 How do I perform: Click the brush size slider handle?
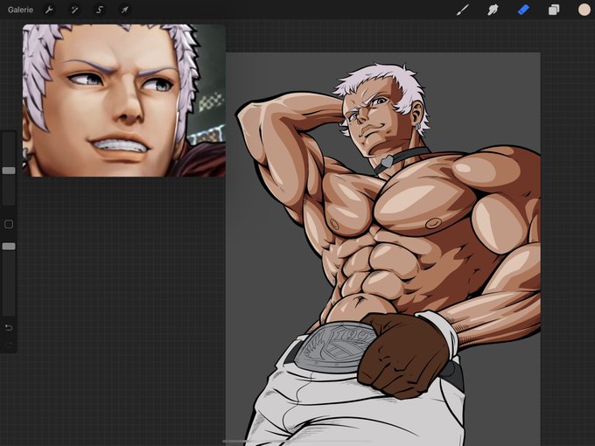[9, 171]
